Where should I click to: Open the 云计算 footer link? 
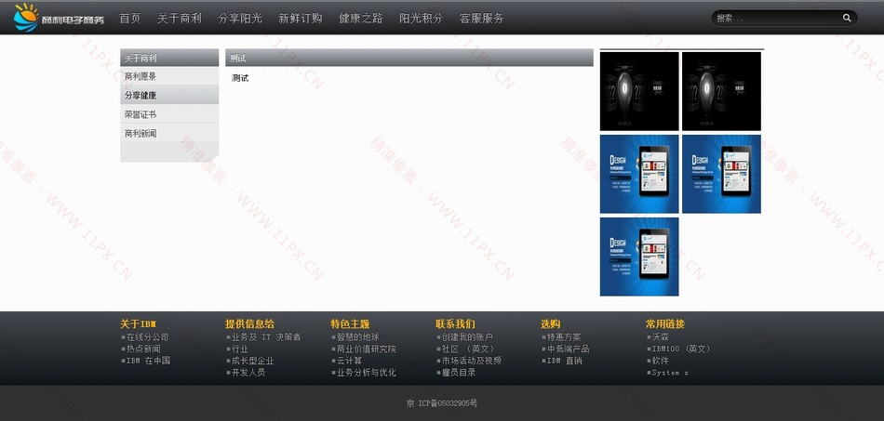coord(350,361)
